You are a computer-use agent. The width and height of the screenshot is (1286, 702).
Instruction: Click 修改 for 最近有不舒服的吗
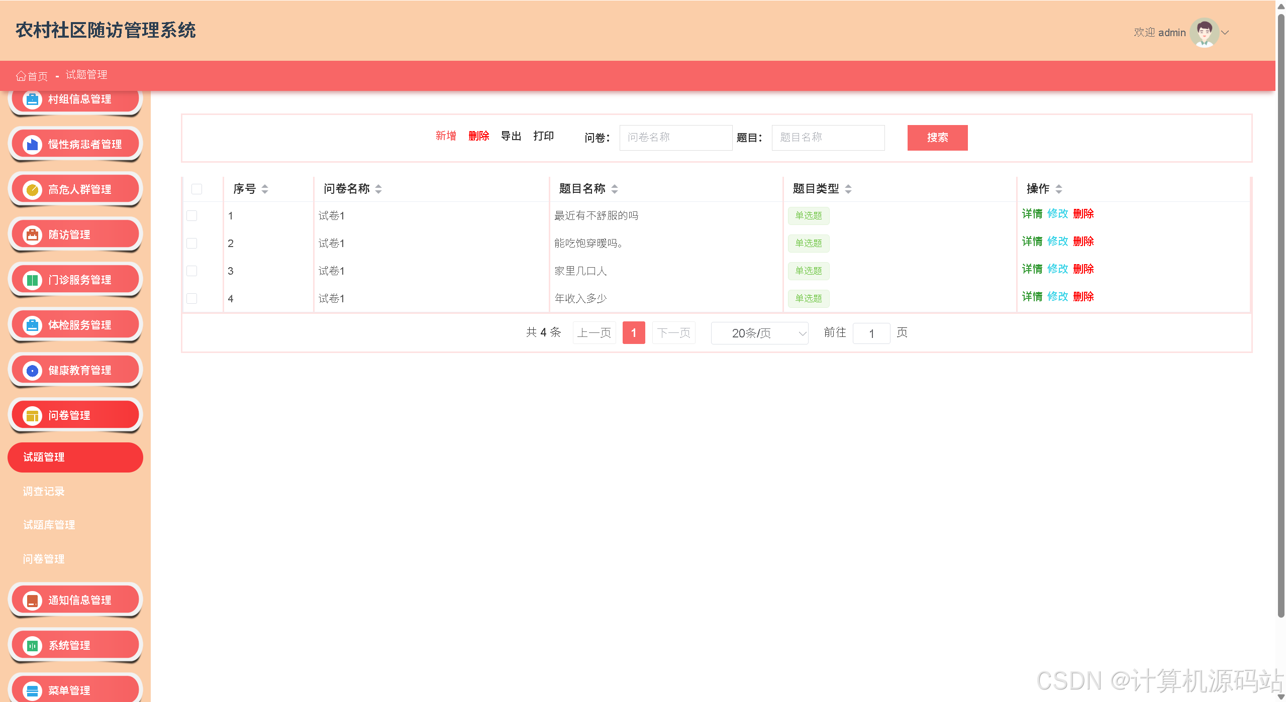[1057, 214]
